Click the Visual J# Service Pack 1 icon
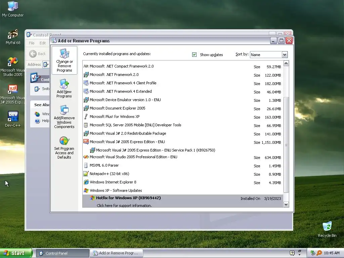The height and width of the screenshot is (258, 344). pos(92,150)
